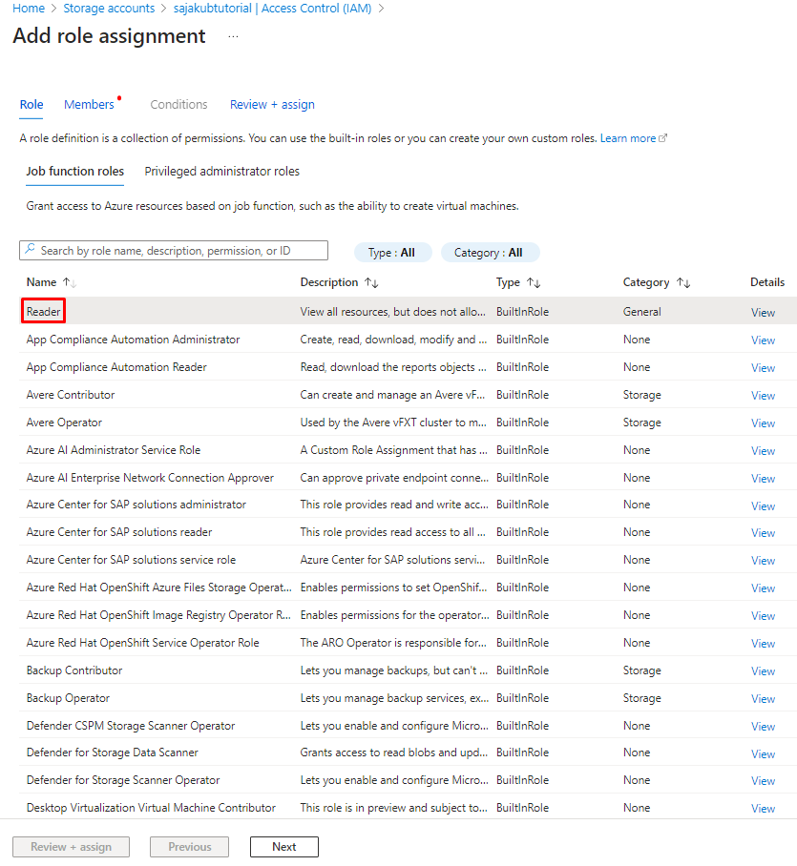Select Defender for Storage Data Scanner role
797x866 pixels.
coord(113,753)
